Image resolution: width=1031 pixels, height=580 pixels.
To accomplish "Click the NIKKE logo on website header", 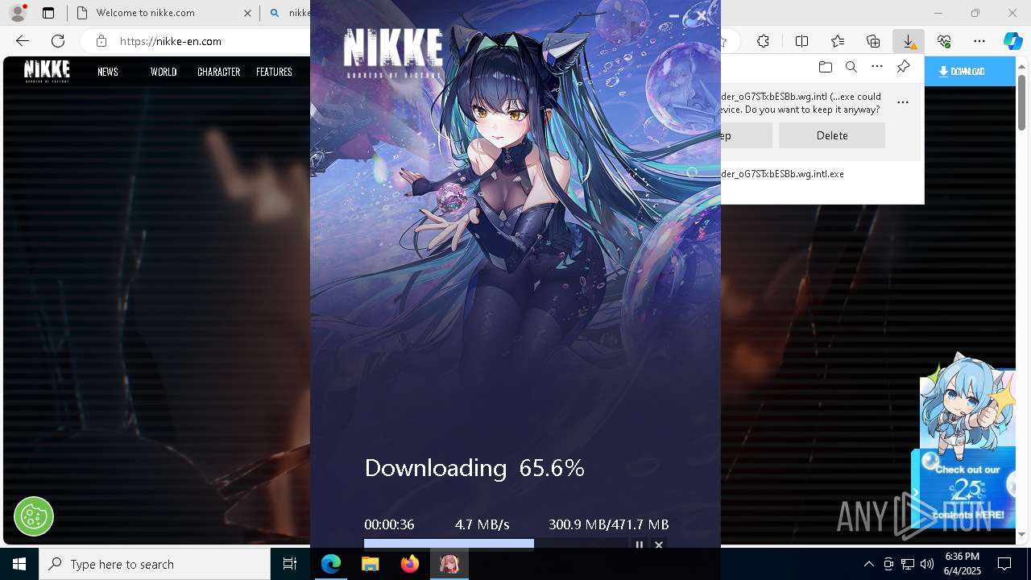I will point(47,71).
